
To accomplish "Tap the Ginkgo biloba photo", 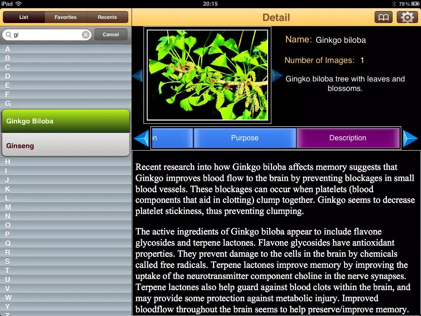I will 207,75.
